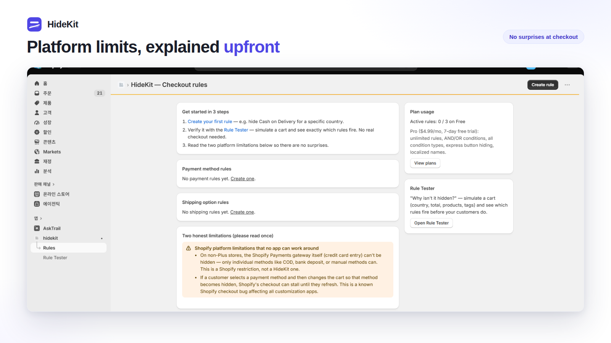Click the hidekit app icon in sidebar
Viewport: 611px width, 343px height.
[x=37, y=238]
